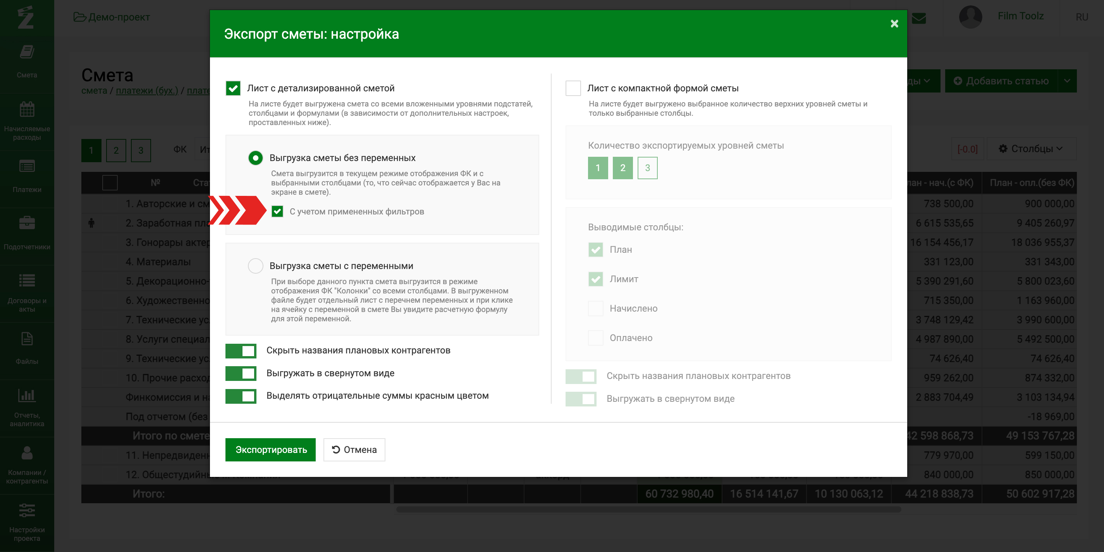1104x552 pixels.
Task: Select Выгрузка сметы с переменными radio
Action: click(x=255, y=266)
